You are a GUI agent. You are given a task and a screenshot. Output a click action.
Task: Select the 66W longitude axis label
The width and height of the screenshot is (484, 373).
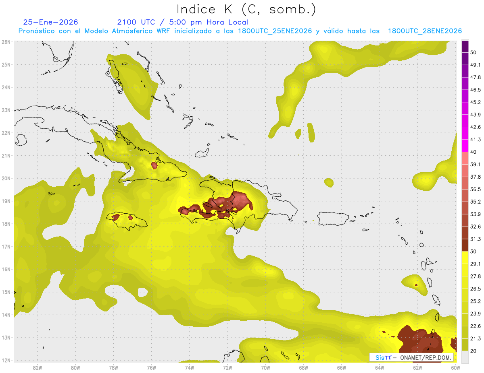point(342,367)
